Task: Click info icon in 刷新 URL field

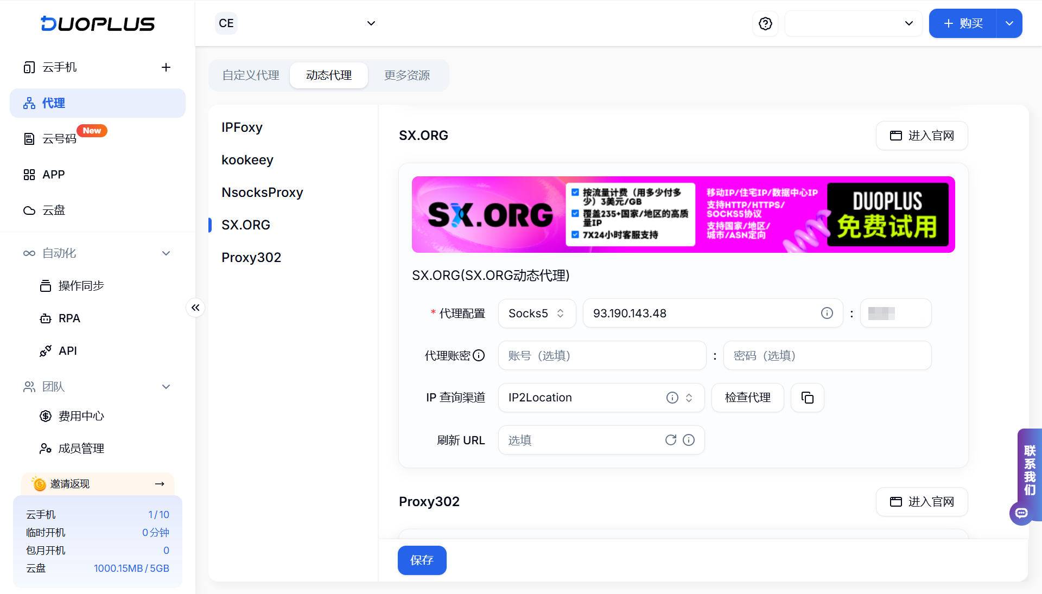Action: tap(689, 440)
